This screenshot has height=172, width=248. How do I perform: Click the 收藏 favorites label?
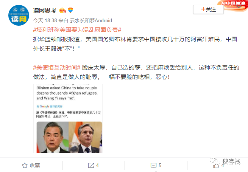tap(35, 165)
